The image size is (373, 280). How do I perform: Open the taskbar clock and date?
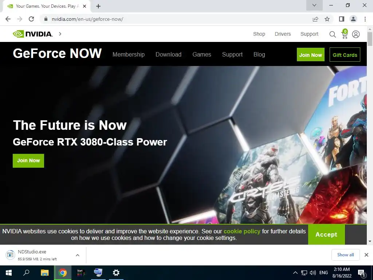click(x=342, y=273)
